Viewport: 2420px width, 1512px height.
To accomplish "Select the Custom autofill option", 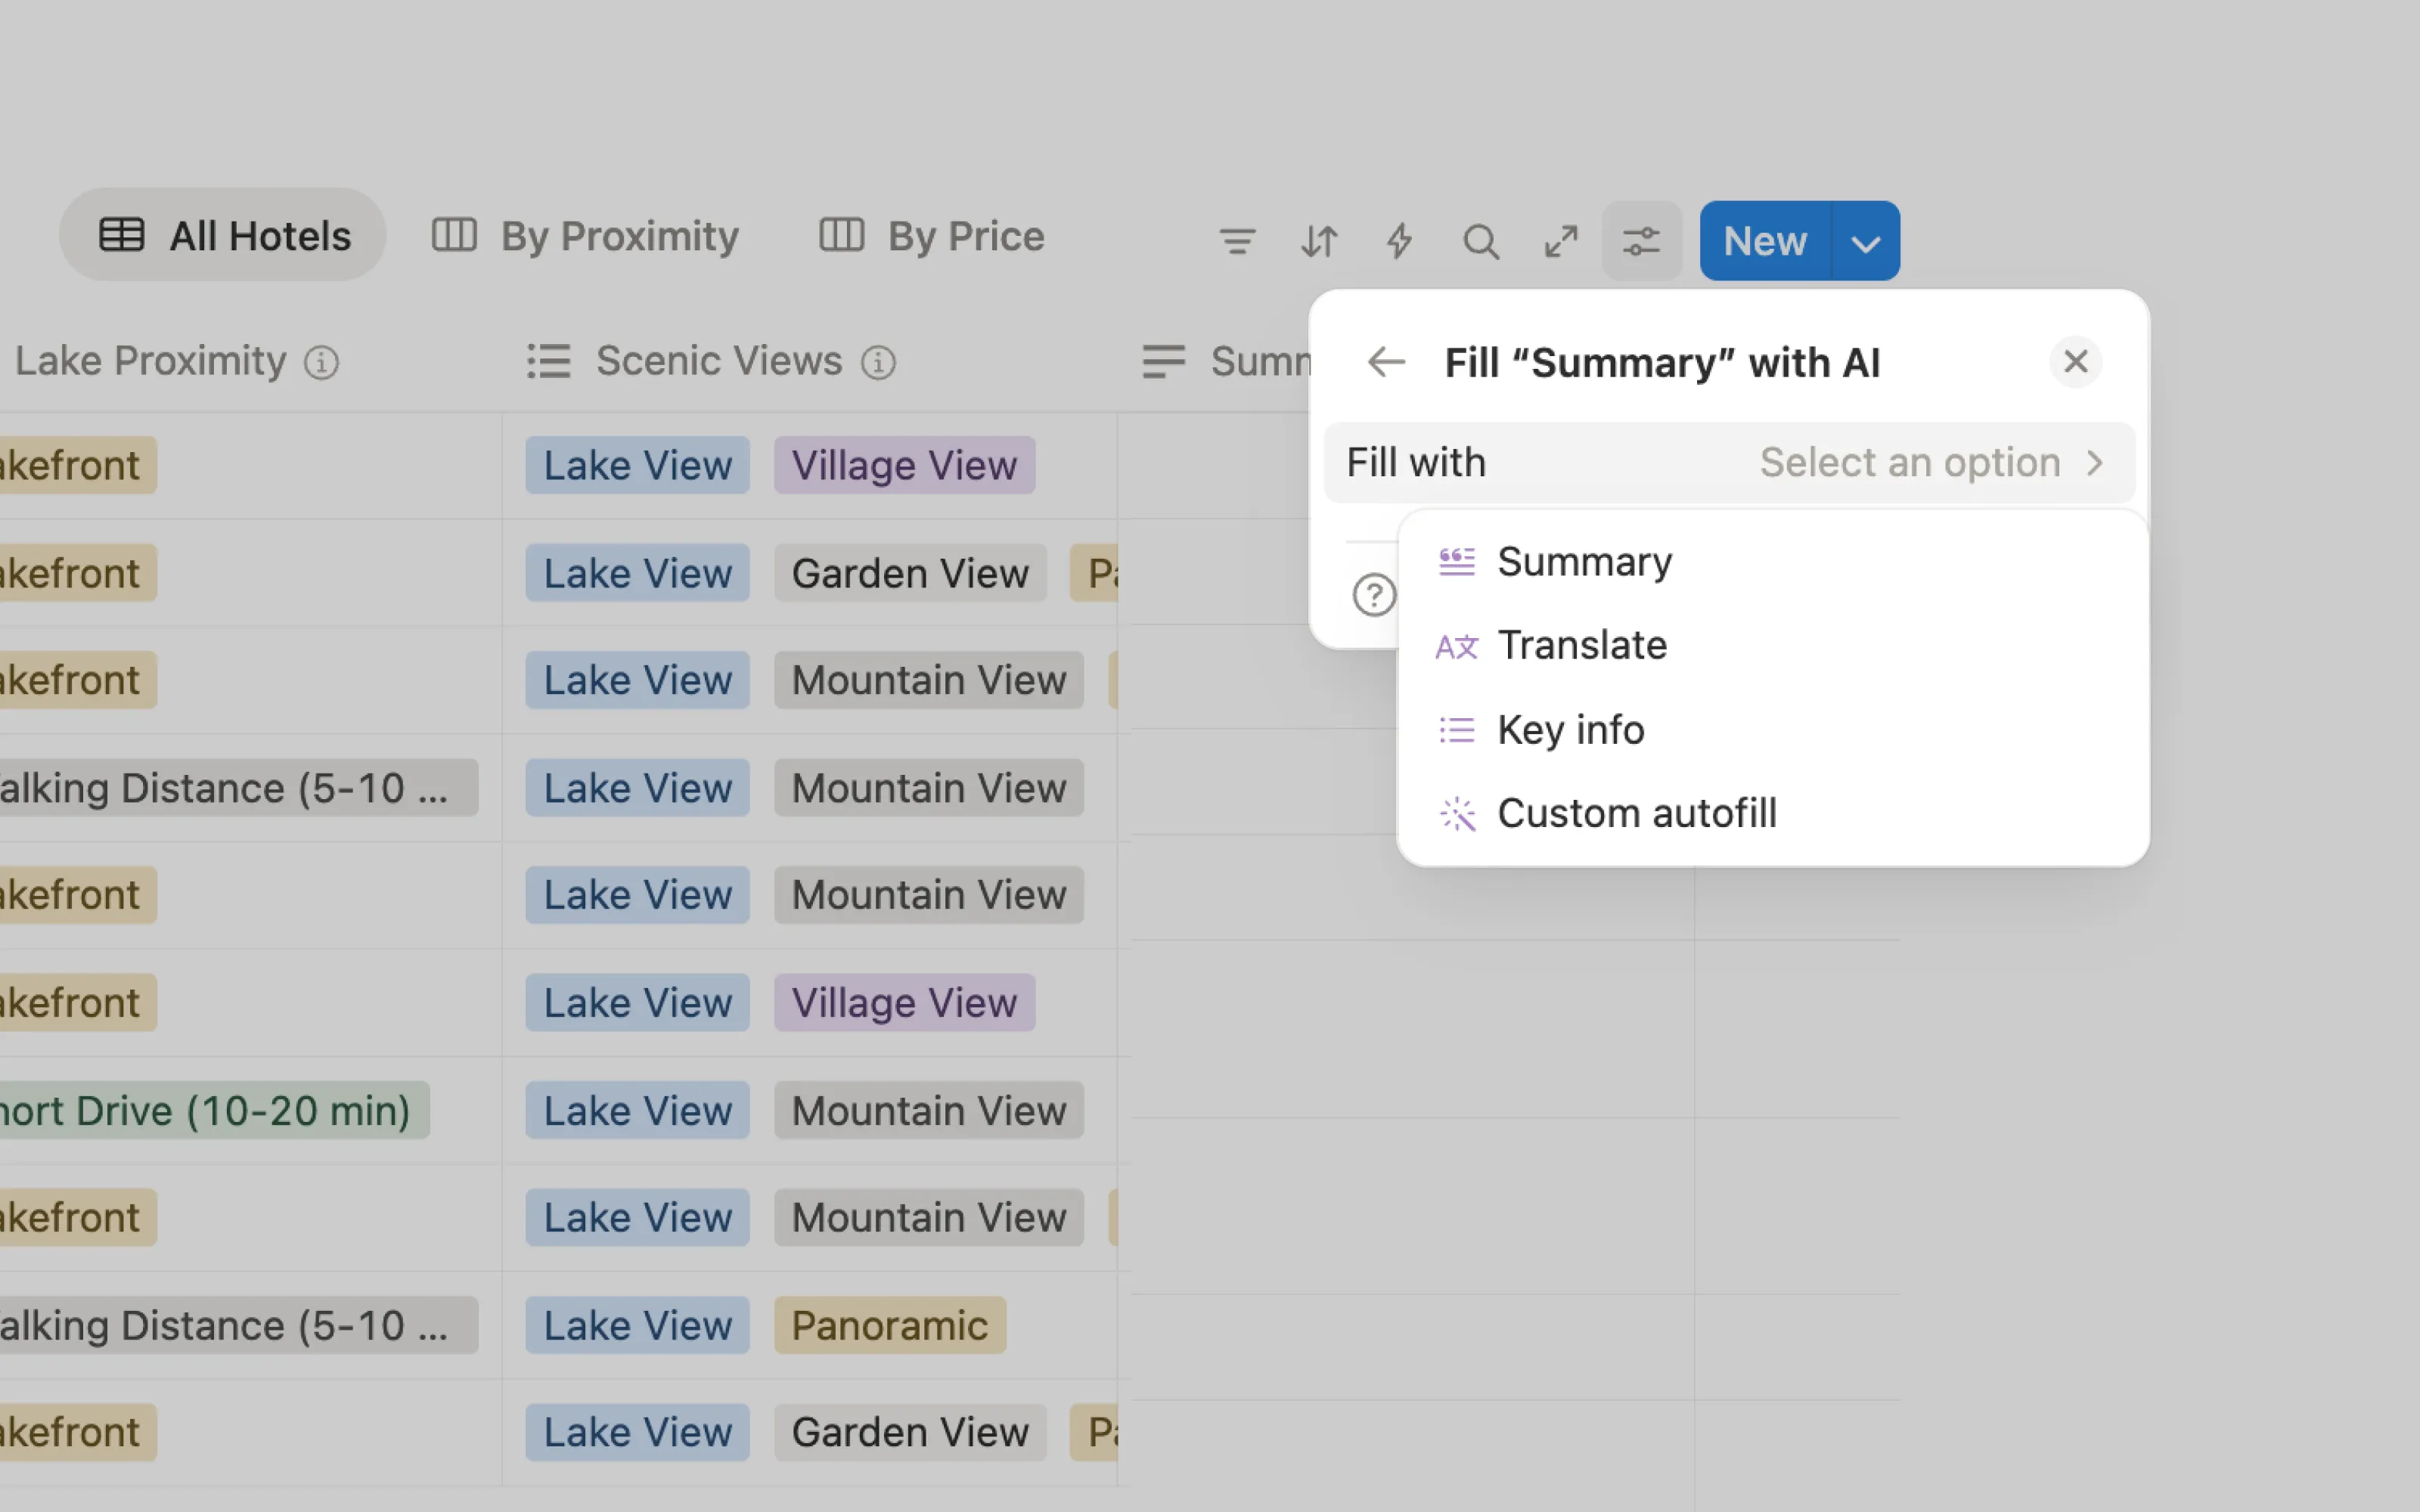I will (1636, 813).
